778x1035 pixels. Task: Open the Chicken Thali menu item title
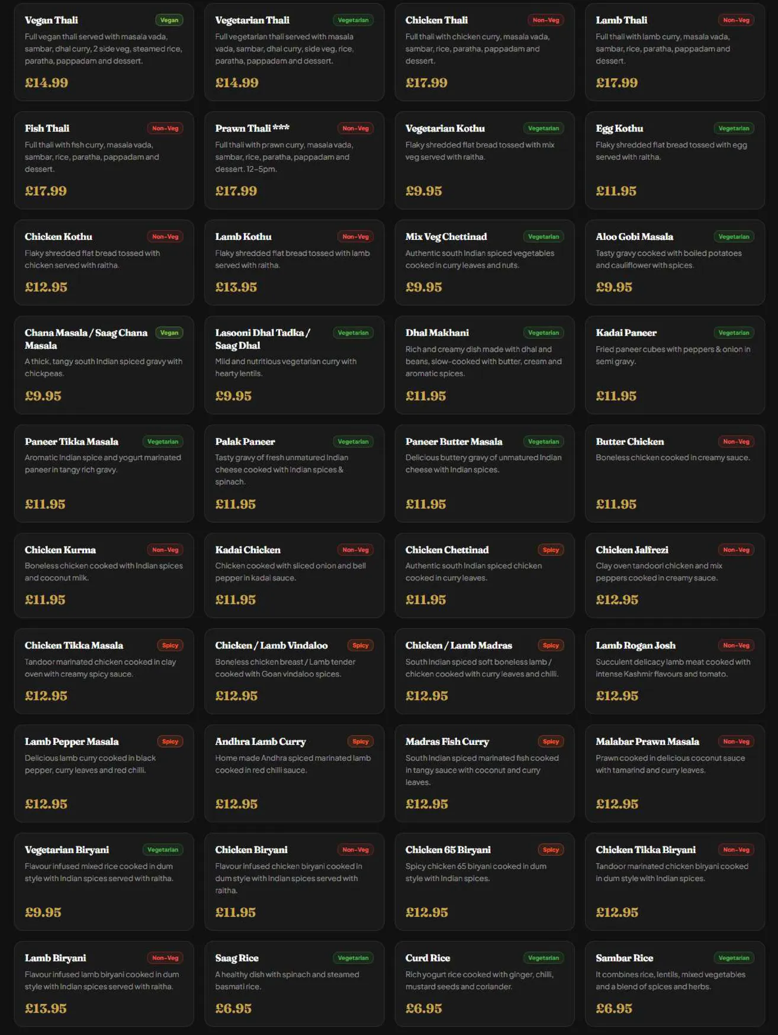(x=436, y=20)
